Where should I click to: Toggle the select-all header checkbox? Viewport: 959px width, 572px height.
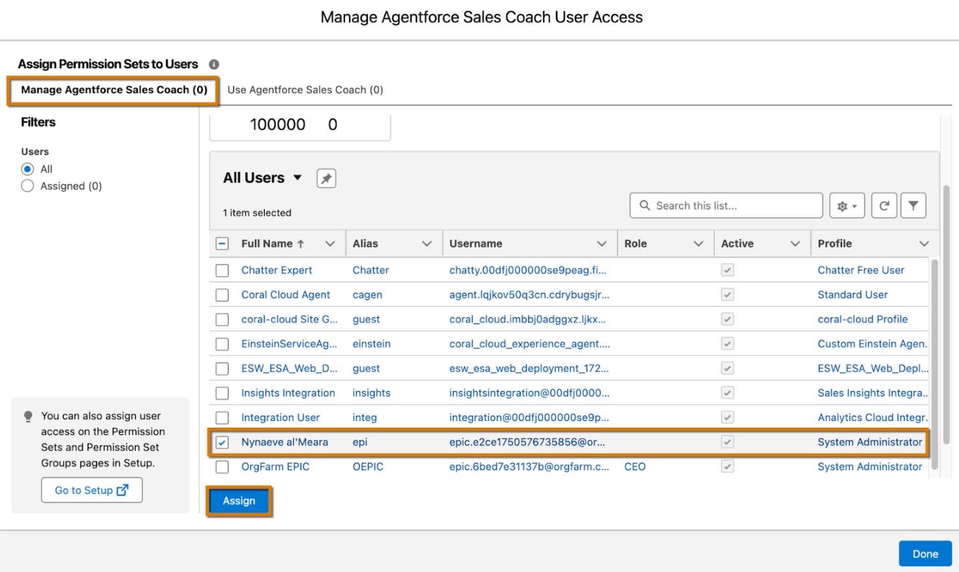[x=222, y=244]
